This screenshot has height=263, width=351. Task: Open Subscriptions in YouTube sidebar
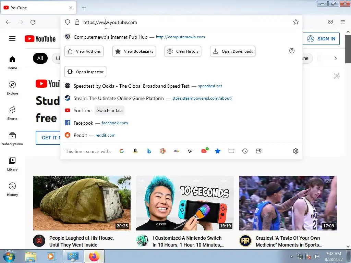click(x=12, y=139)
